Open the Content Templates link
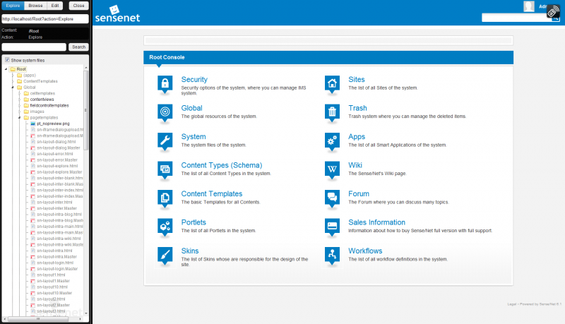Viewport: 565px width, 324px height. tap(211, 193)
